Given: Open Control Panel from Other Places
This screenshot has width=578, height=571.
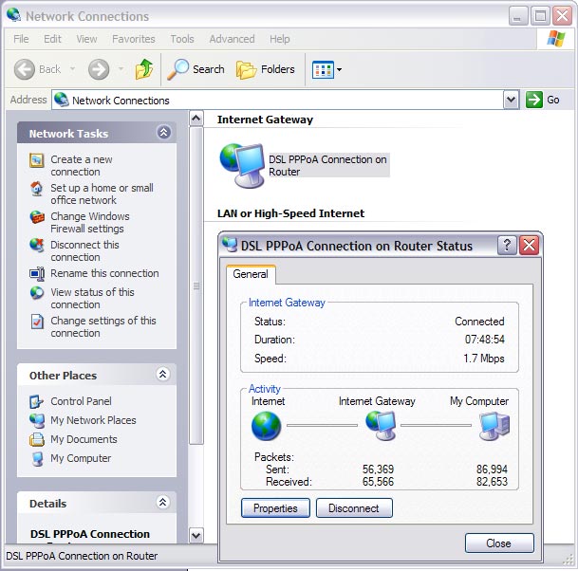Looking at the screenshot, I should [x=81, y=401].
